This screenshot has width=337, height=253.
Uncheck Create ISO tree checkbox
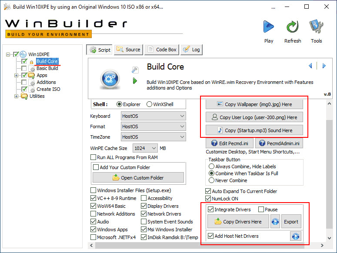pos(24,89)
